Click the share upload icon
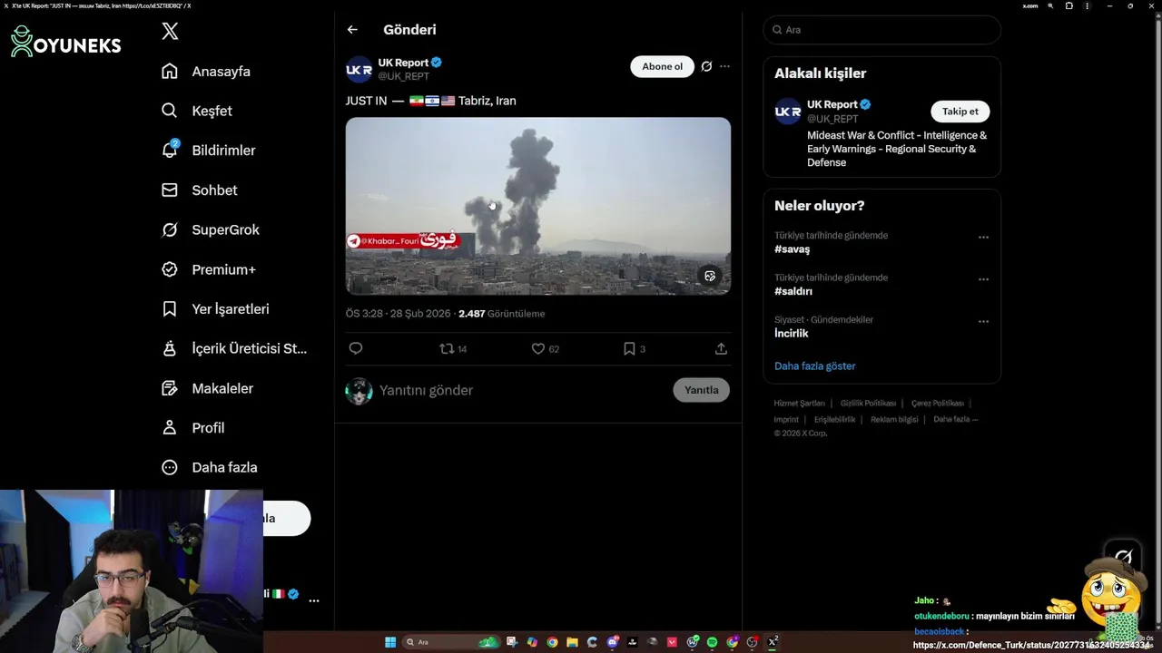Screen dimensions: 1162x653 (x=721, y=348)
